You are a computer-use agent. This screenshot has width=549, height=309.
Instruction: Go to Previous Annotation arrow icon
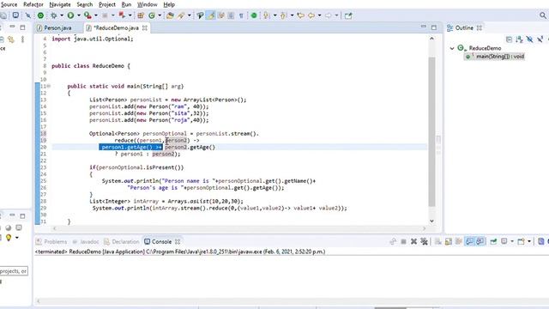283,15
